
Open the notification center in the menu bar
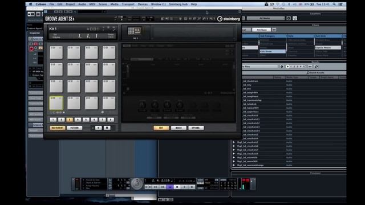click(x=340, y=4)
